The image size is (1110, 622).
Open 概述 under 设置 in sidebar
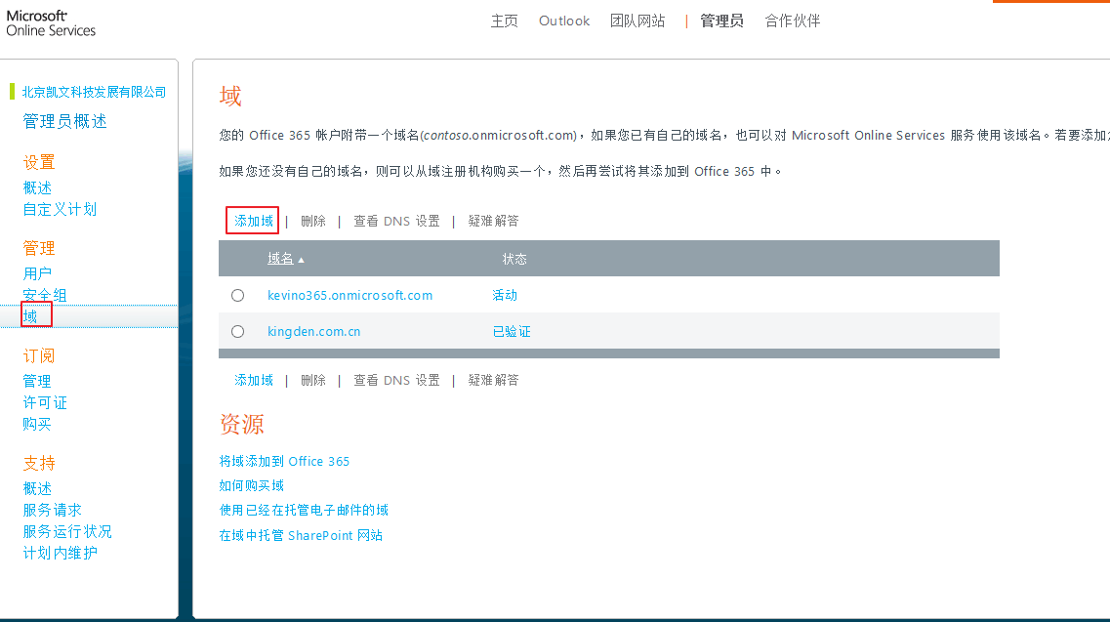(x=37, y=187)
